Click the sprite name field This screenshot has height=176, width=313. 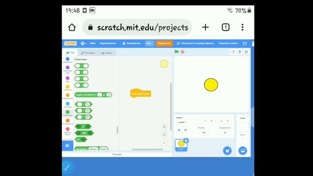coord(187,122)
